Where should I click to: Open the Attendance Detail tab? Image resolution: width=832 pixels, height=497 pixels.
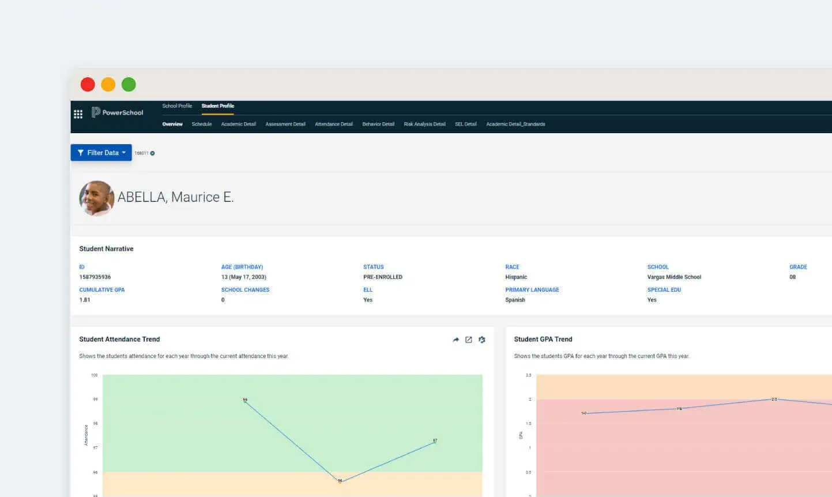pyautogui.click(x=333, y=124)
